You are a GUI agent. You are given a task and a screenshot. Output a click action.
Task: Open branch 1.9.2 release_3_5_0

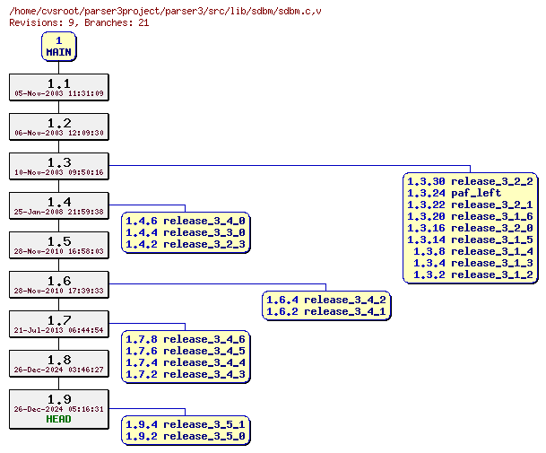186,436
